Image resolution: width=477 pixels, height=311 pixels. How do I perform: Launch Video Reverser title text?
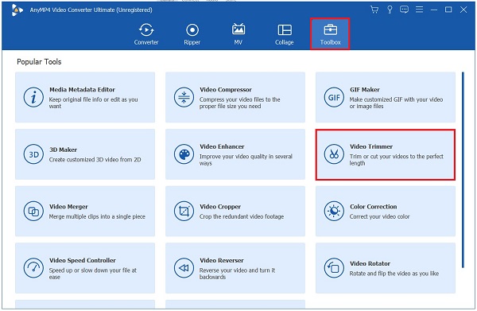(x=222, y=260)
